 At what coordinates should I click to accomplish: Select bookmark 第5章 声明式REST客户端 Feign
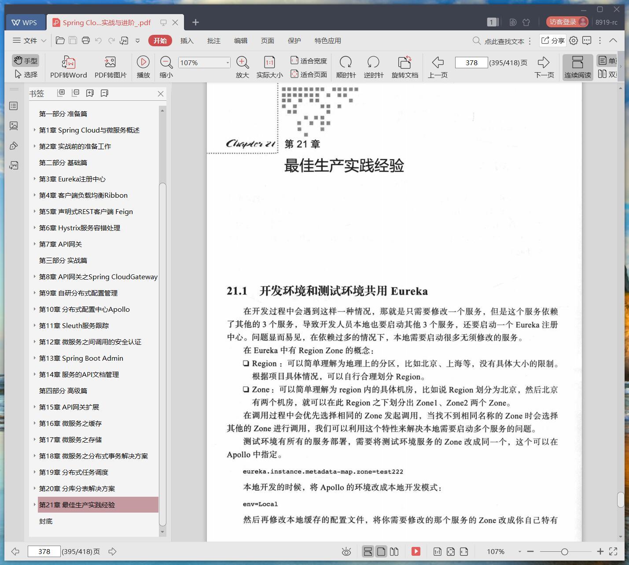coord(86,211)
